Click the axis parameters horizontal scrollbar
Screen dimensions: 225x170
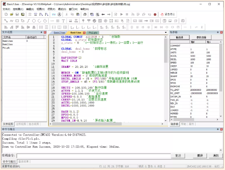click(183, 120)
